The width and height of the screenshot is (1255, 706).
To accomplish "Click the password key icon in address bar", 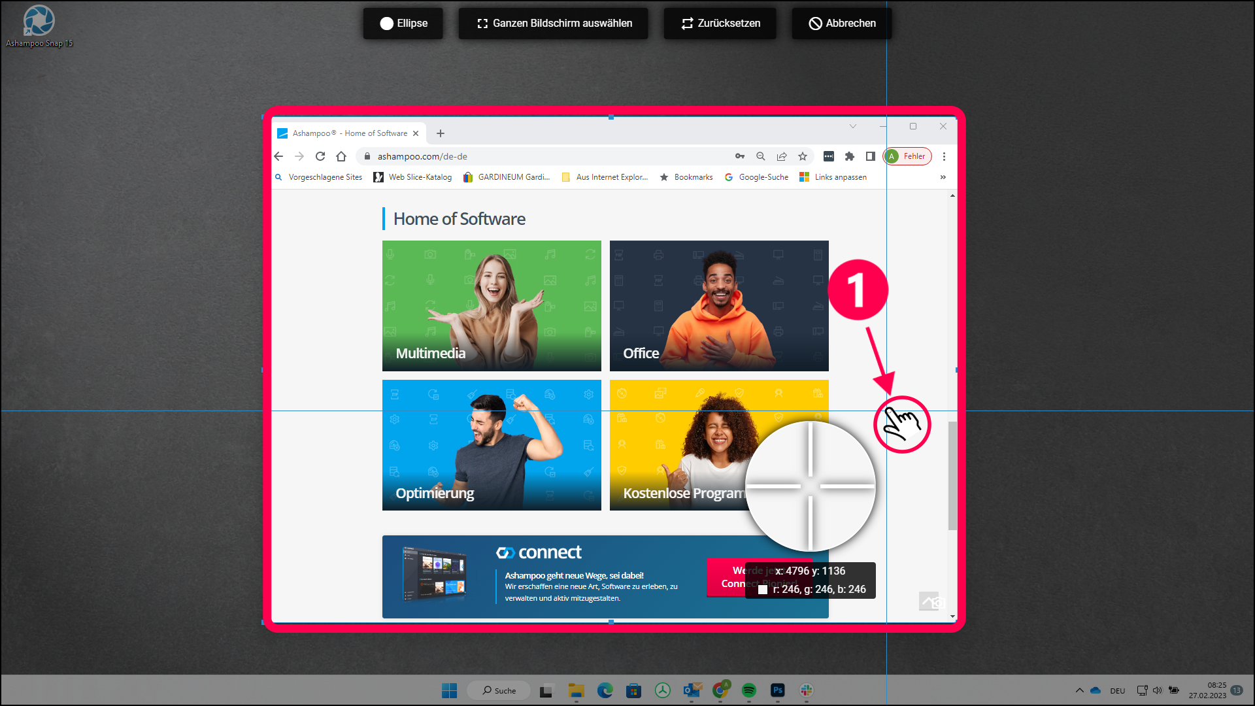I will click(x=740, y=156).
